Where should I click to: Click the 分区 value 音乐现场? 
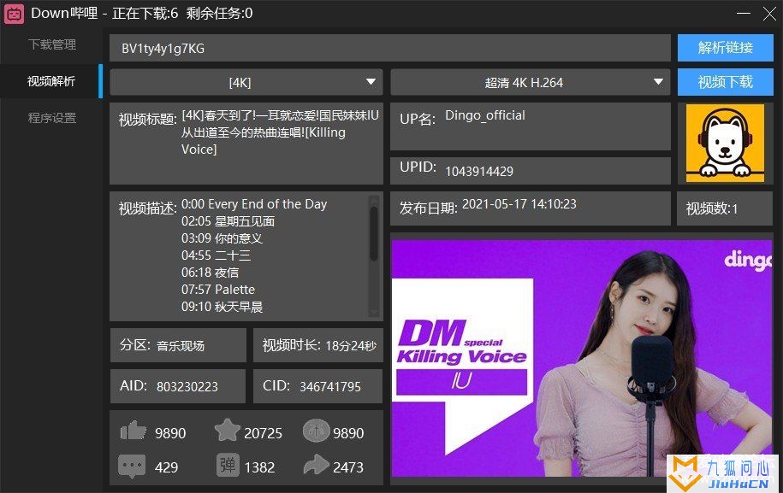click(181, 346)
